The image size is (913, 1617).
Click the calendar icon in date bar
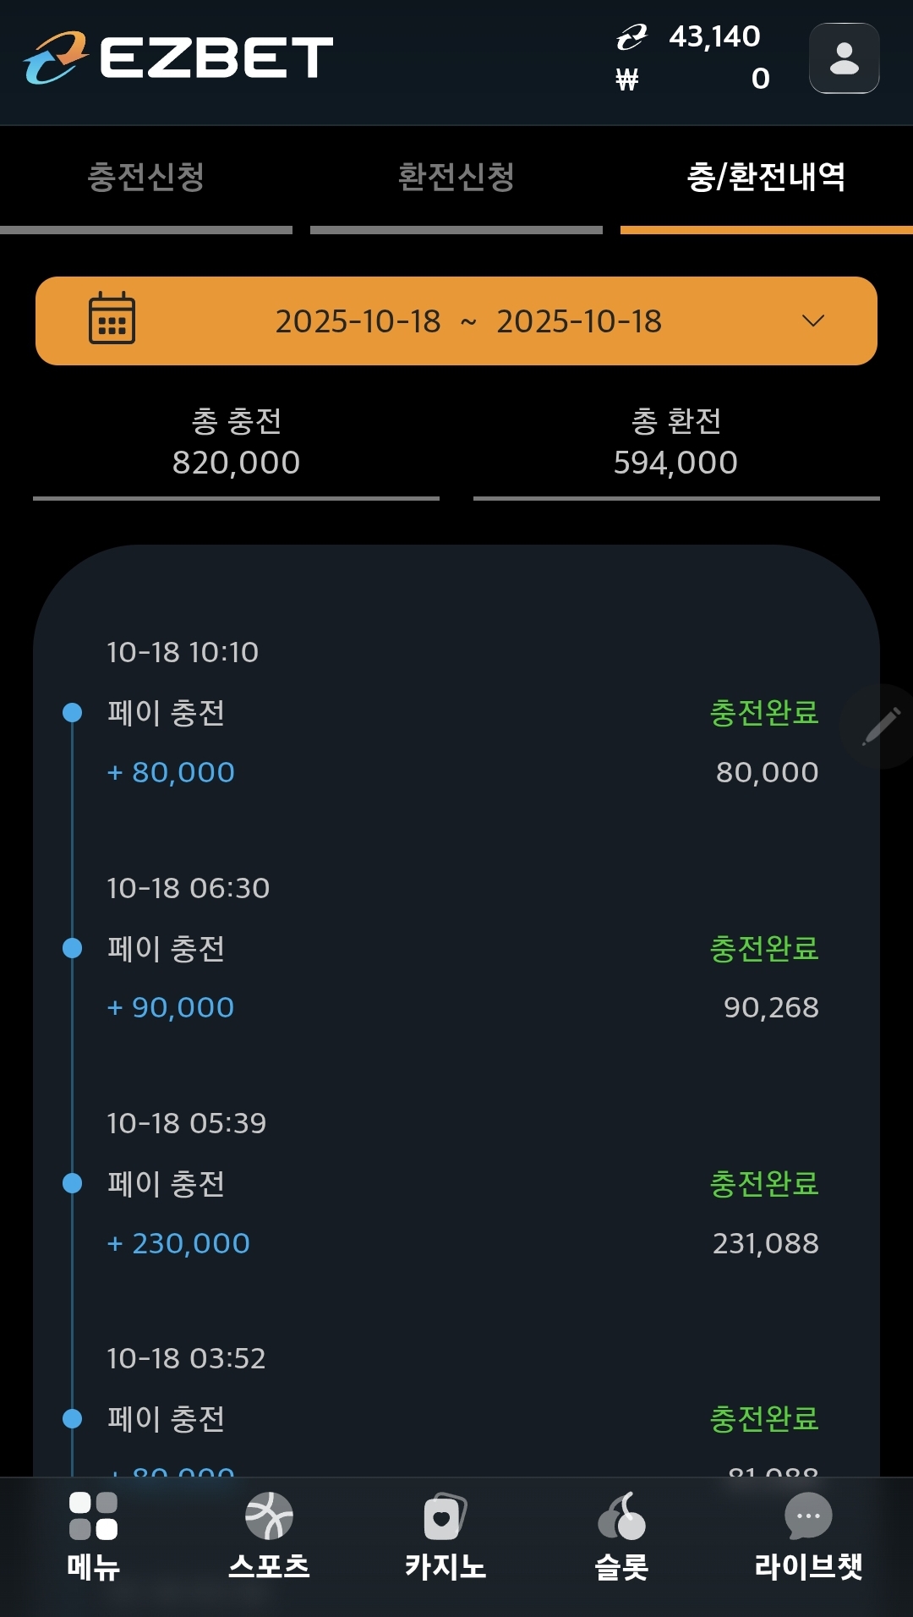click(x=112, y=320)
